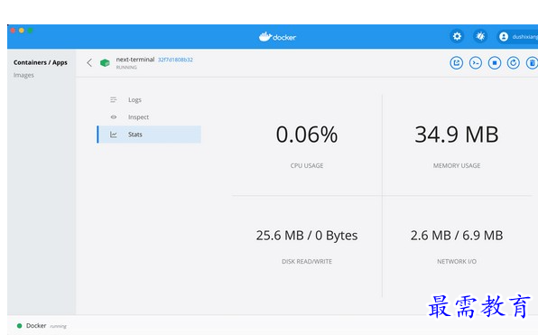538x335 pixels.
Task: Open container in browser icon
Action: 457,63
